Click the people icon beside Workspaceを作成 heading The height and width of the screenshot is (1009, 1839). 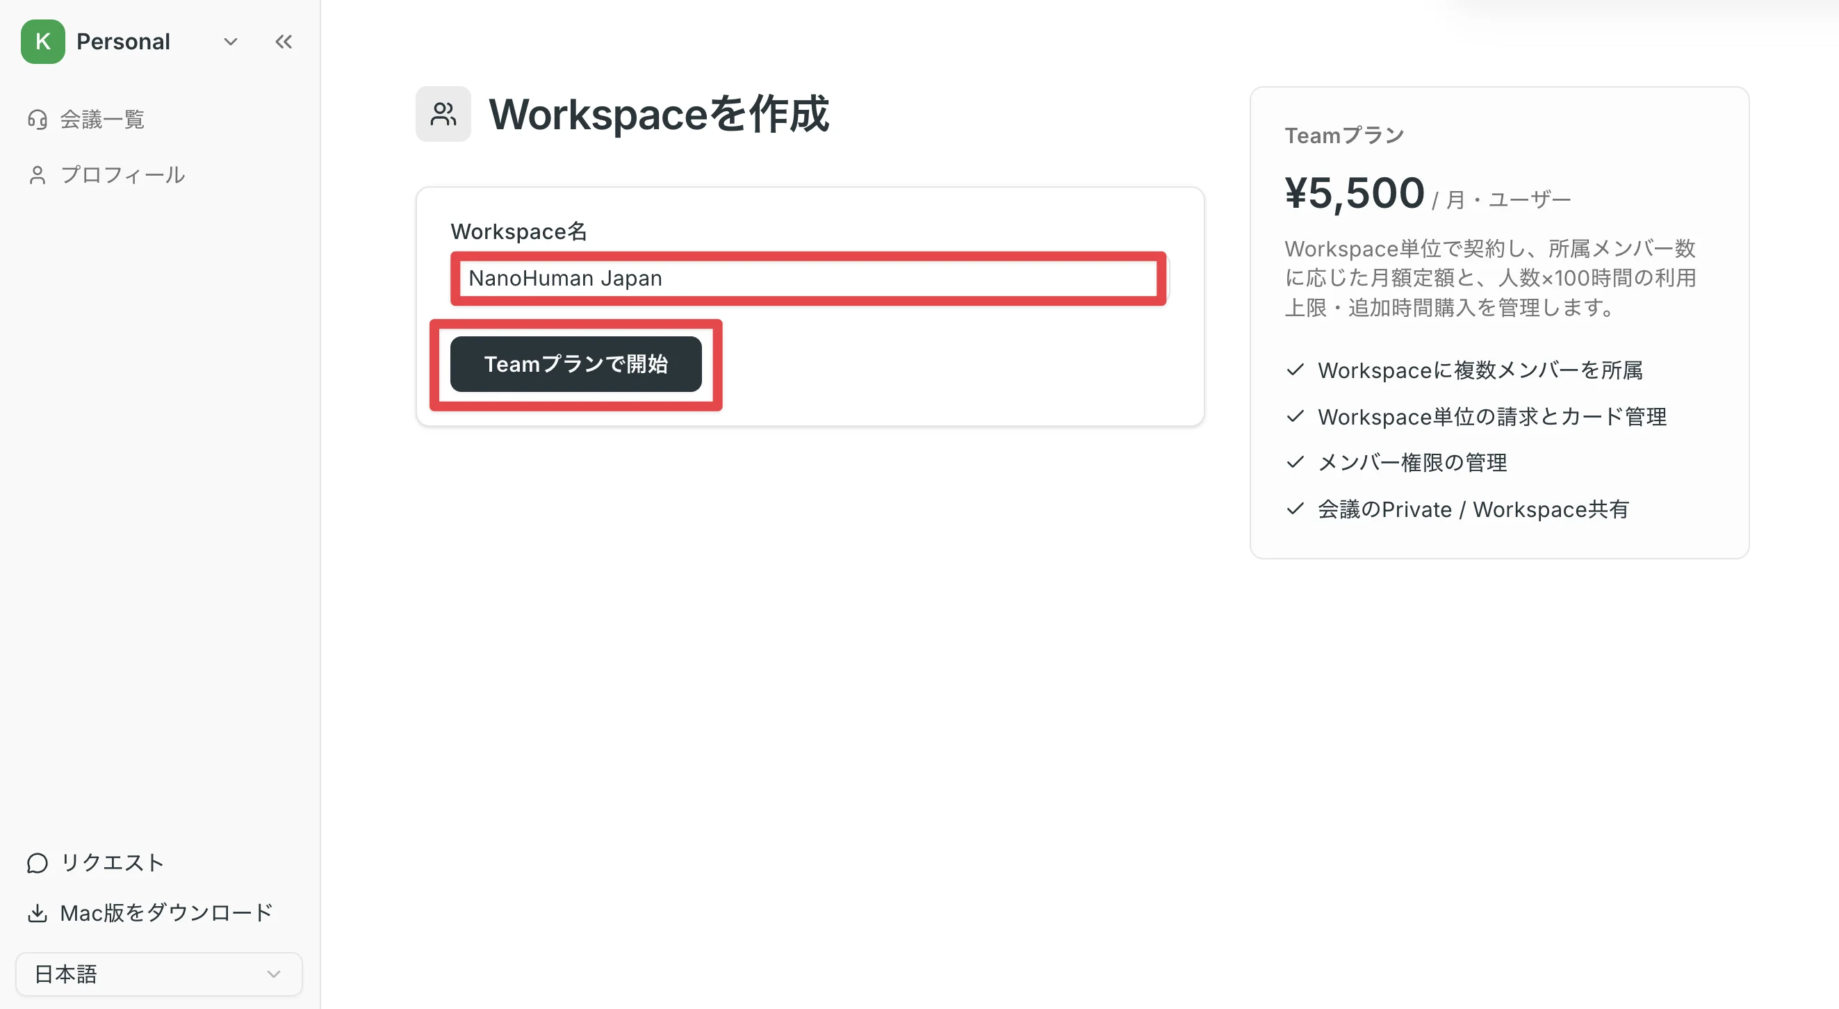coord(443,114)
